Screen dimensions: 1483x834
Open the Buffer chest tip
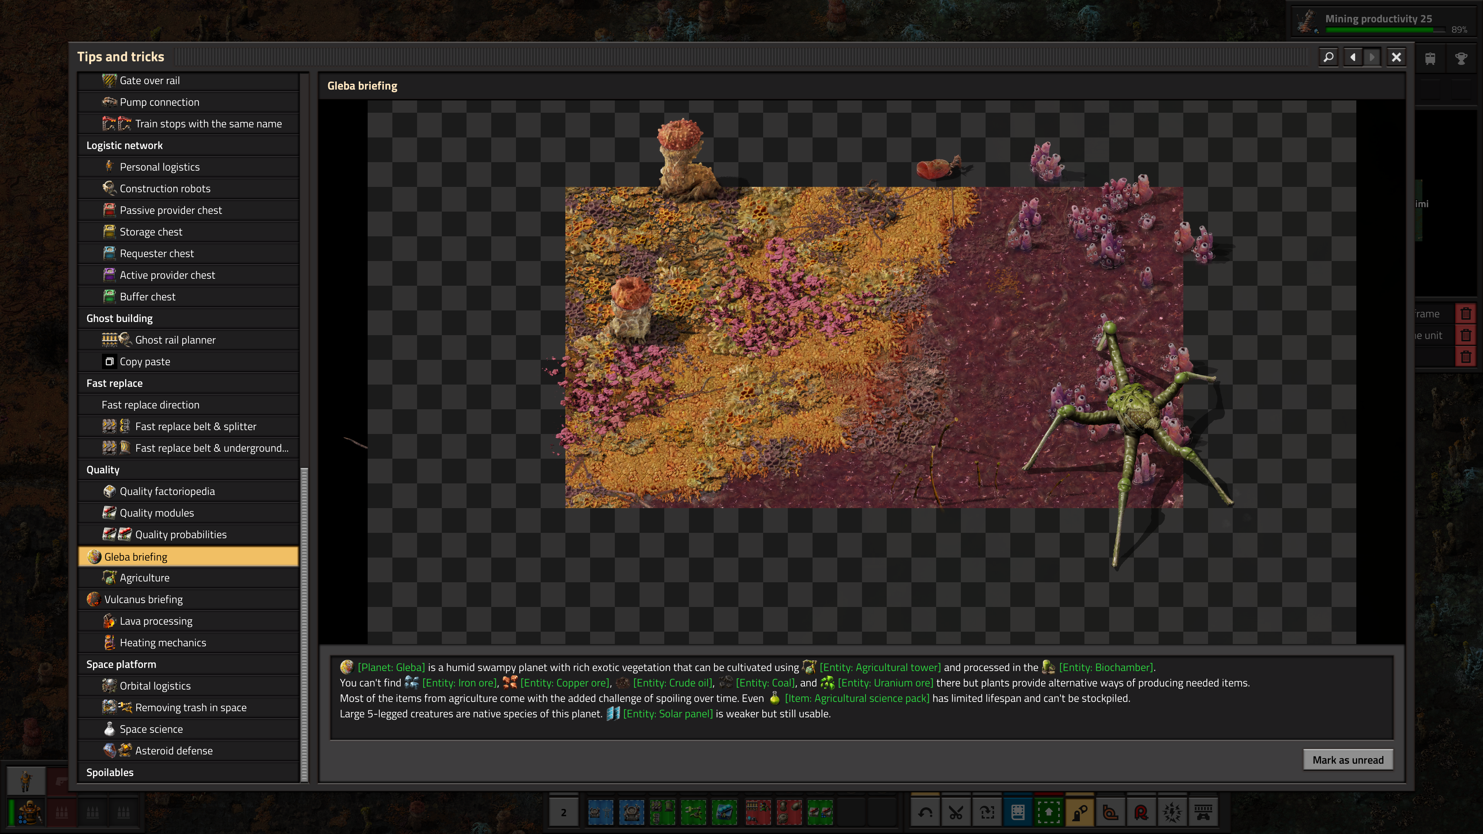[x=188, y=297]
